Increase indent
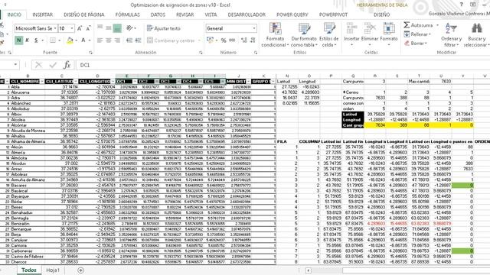 coord(138,40)
